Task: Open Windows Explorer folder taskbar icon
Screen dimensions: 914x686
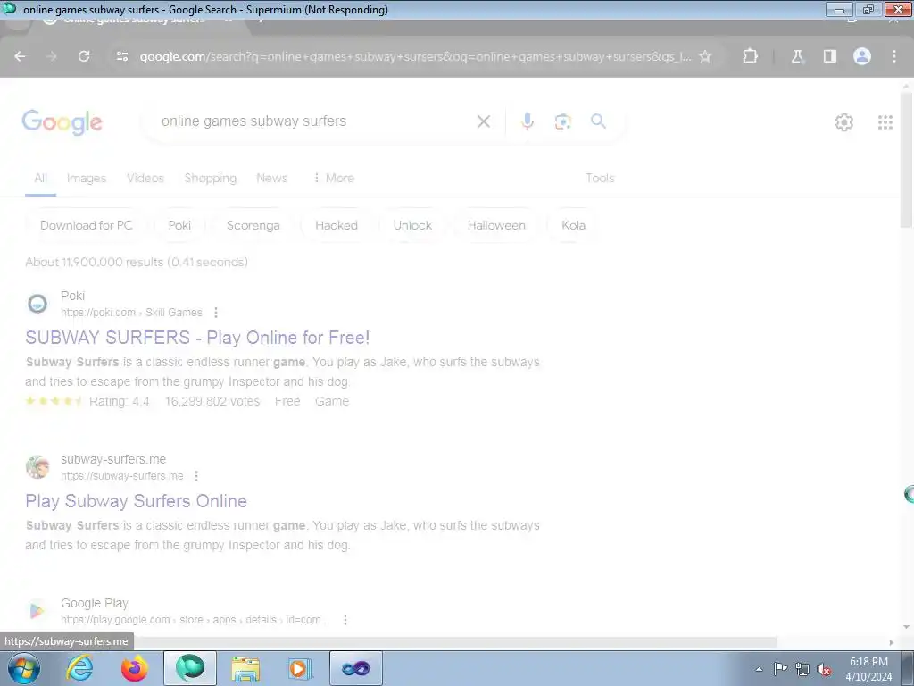Action: click(245, 668)
